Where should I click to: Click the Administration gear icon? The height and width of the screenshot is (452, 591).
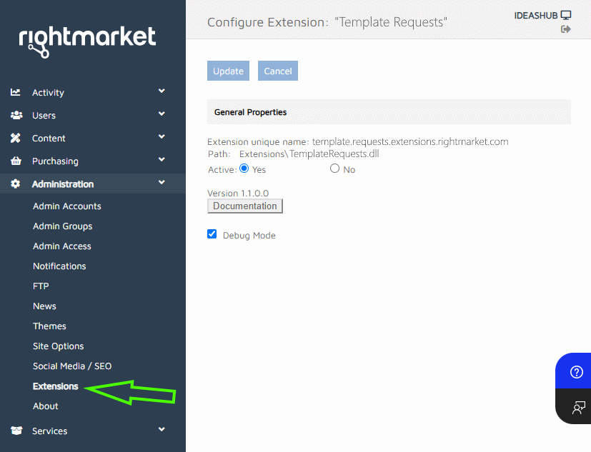point(16,184)
